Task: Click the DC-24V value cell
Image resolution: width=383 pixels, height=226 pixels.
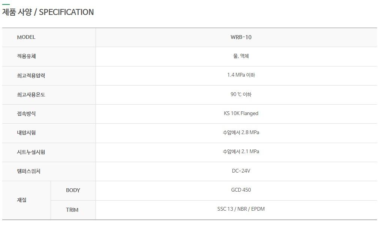Action: tap(236, 171)
